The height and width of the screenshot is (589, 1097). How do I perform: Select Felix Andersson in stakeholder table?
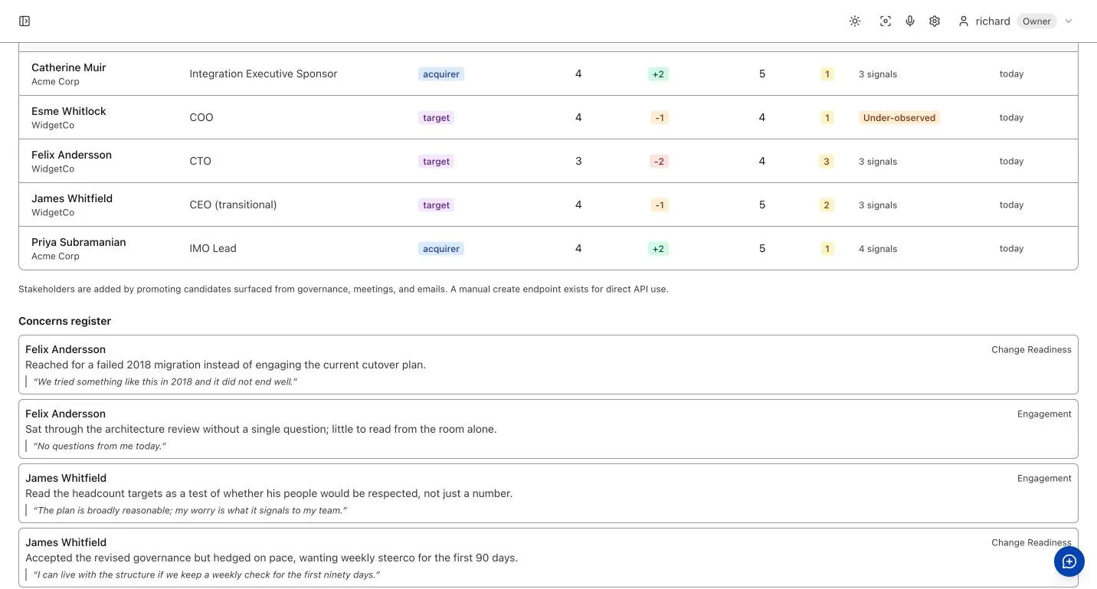(x=548, y=161)
